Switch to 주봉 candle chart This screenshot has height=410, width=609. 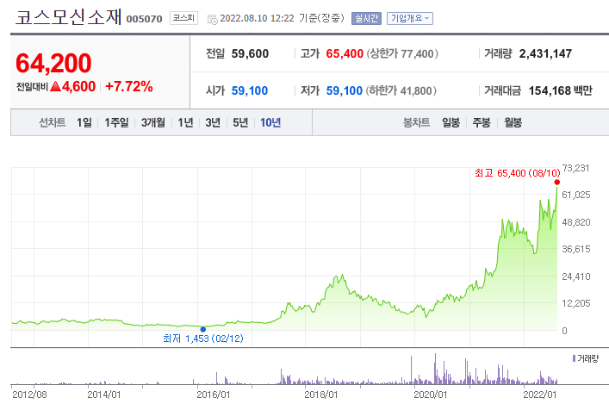click(482, 122)
